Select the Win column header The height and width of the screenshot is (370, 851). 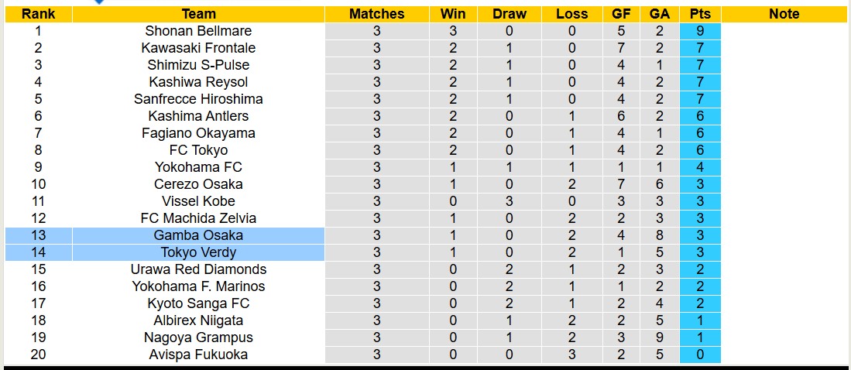click(x=453, y=14)
